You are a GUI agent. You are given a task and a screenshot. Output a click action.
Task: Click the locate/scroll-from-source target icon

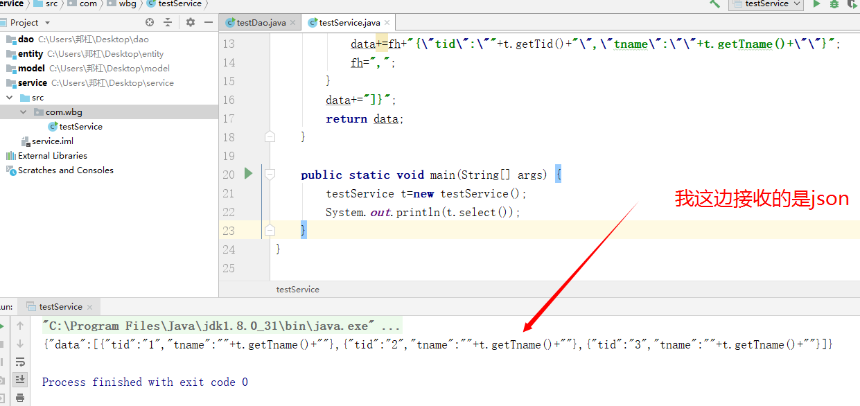click(150, 22)
